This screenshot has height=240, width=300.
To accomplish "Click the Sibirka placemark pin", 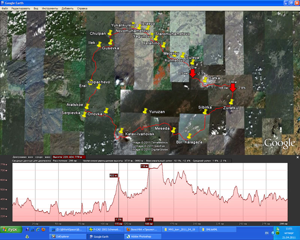I will [x=205, y=112].
